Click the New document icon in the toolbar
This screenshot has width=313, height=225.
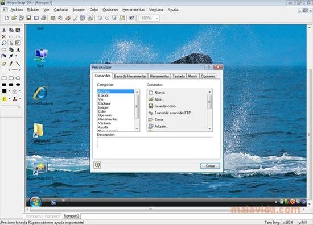tap(7, 18)
